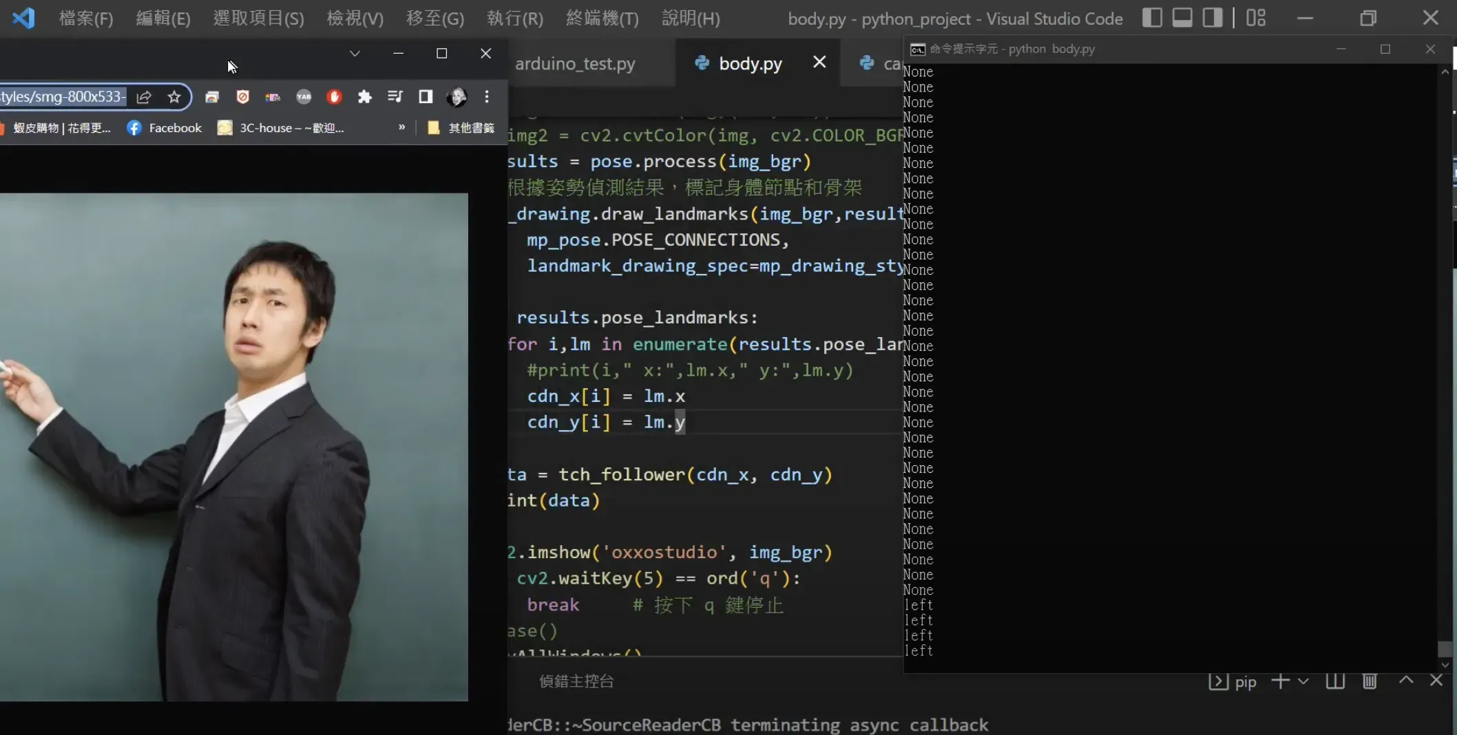
Task: Split the terminal panel
Action: (1335, 681)
